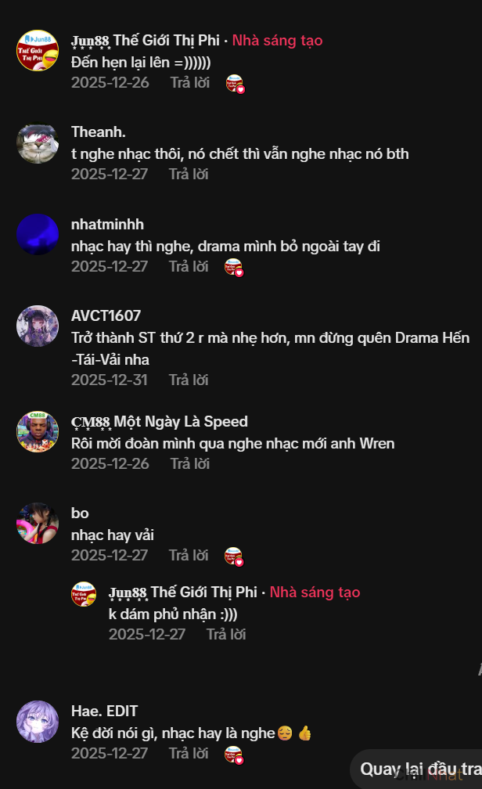Open small creator avatar in reply thread
Image resolution: width=482 pixels, height=789 pixels.
[x=84, y=594]
